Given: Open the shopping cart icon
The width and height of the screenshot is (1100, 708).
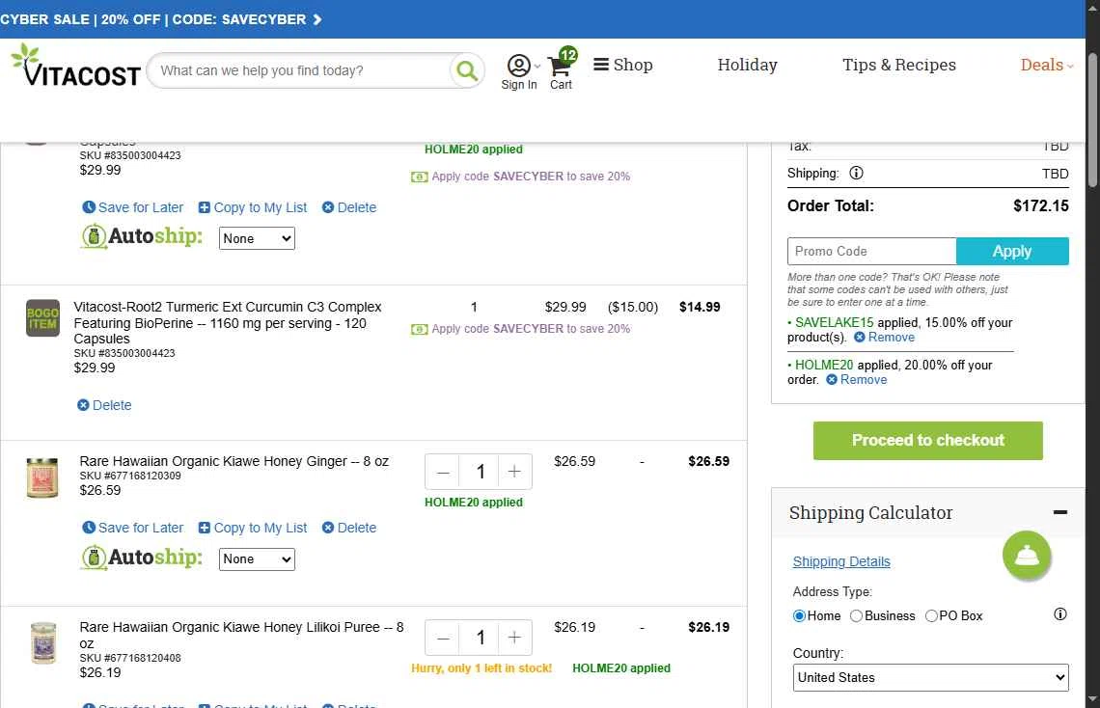Looking at the screenshot, I should tap(560, 67).
